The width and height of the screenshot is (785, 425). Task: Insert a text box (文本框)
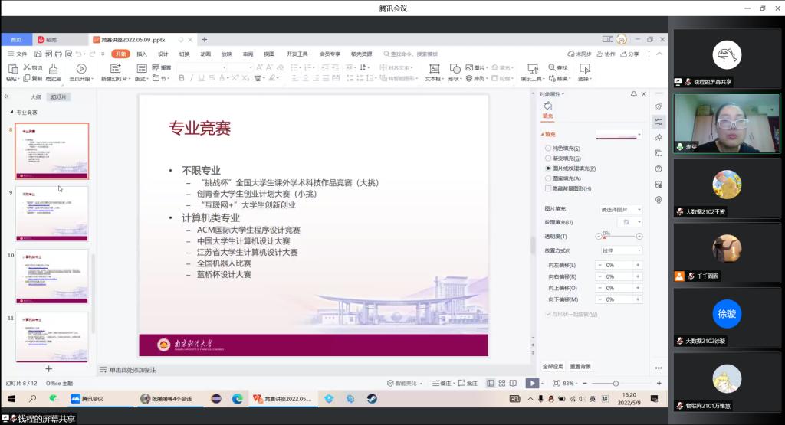[433, 69]
